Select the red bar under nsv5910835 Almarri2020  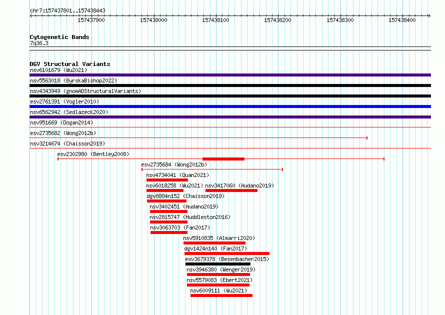214,243
